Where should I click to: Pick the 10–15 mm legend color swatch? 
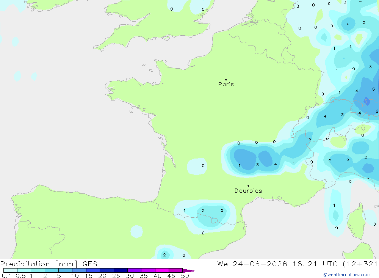pyautogui.click(x=79, y=270)
